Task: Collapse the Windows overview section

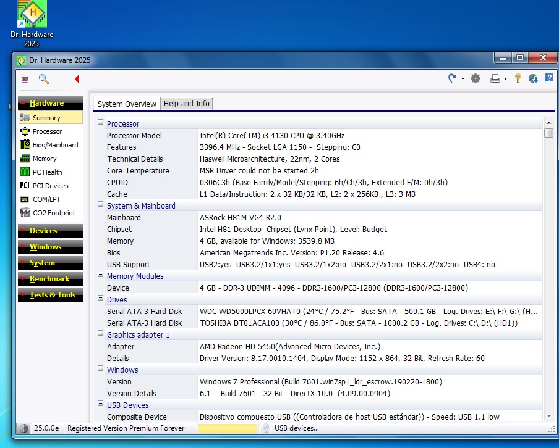Action: [101, 368]
